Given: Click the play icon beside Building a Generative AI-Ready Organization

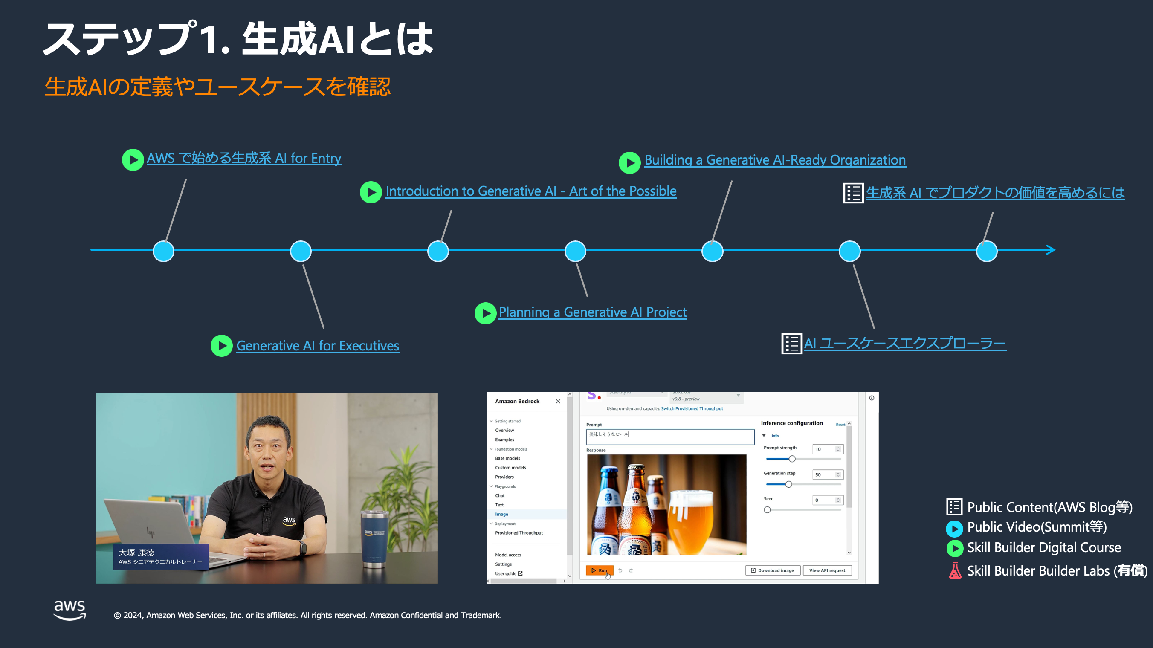Looking at the screenshot, I should tap(630, 163).
